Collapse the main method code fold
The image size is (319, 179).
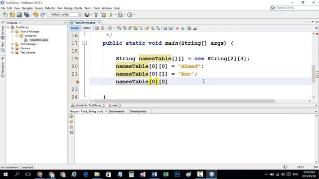pyautogui.click(x=84, y=43)
